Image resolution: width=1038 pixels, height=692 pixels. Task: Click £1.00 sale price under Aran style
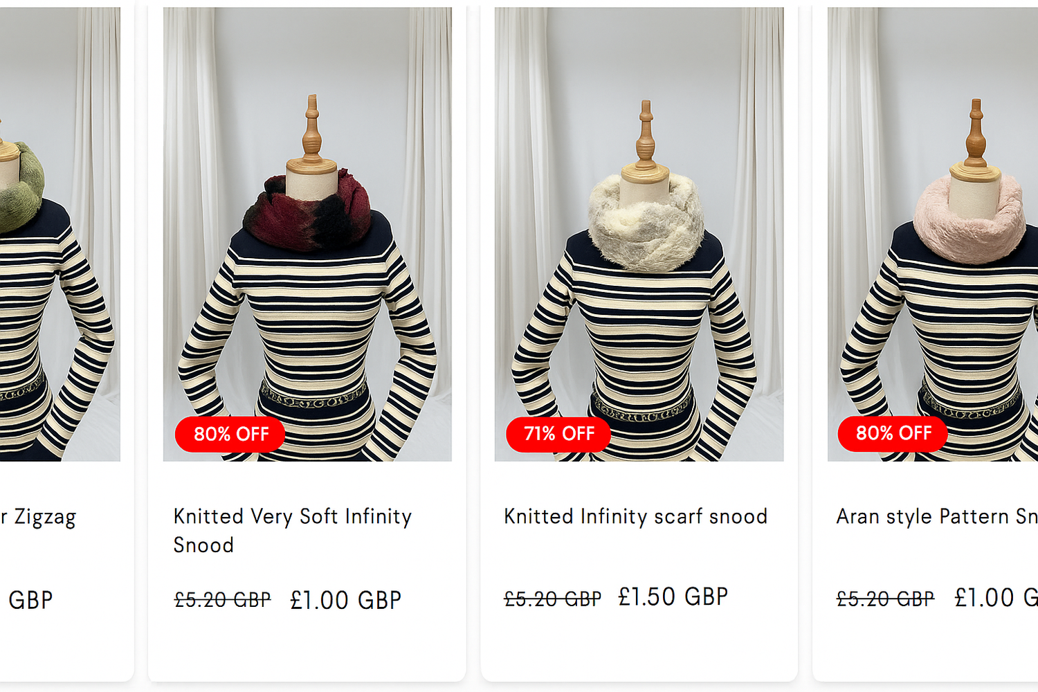tap(996, 598)
